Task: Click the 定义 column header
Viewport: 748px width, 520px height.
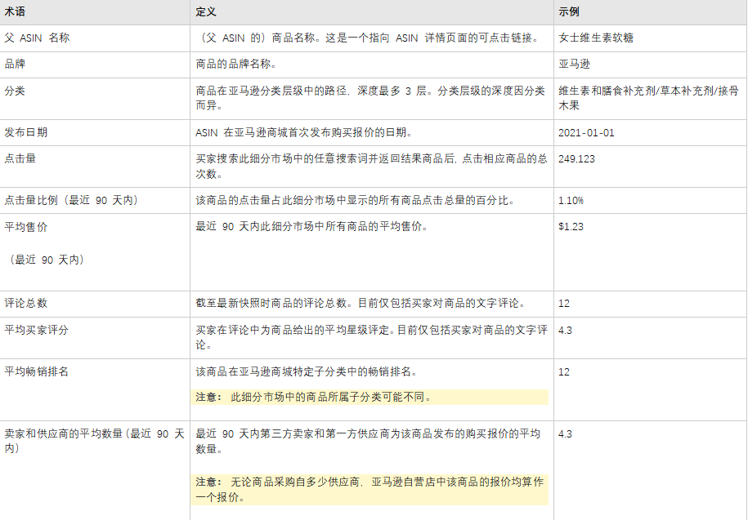Action: [x=204, y=11]
